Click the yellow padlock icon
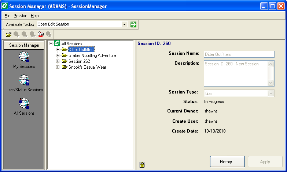 (x=142, y=165)
